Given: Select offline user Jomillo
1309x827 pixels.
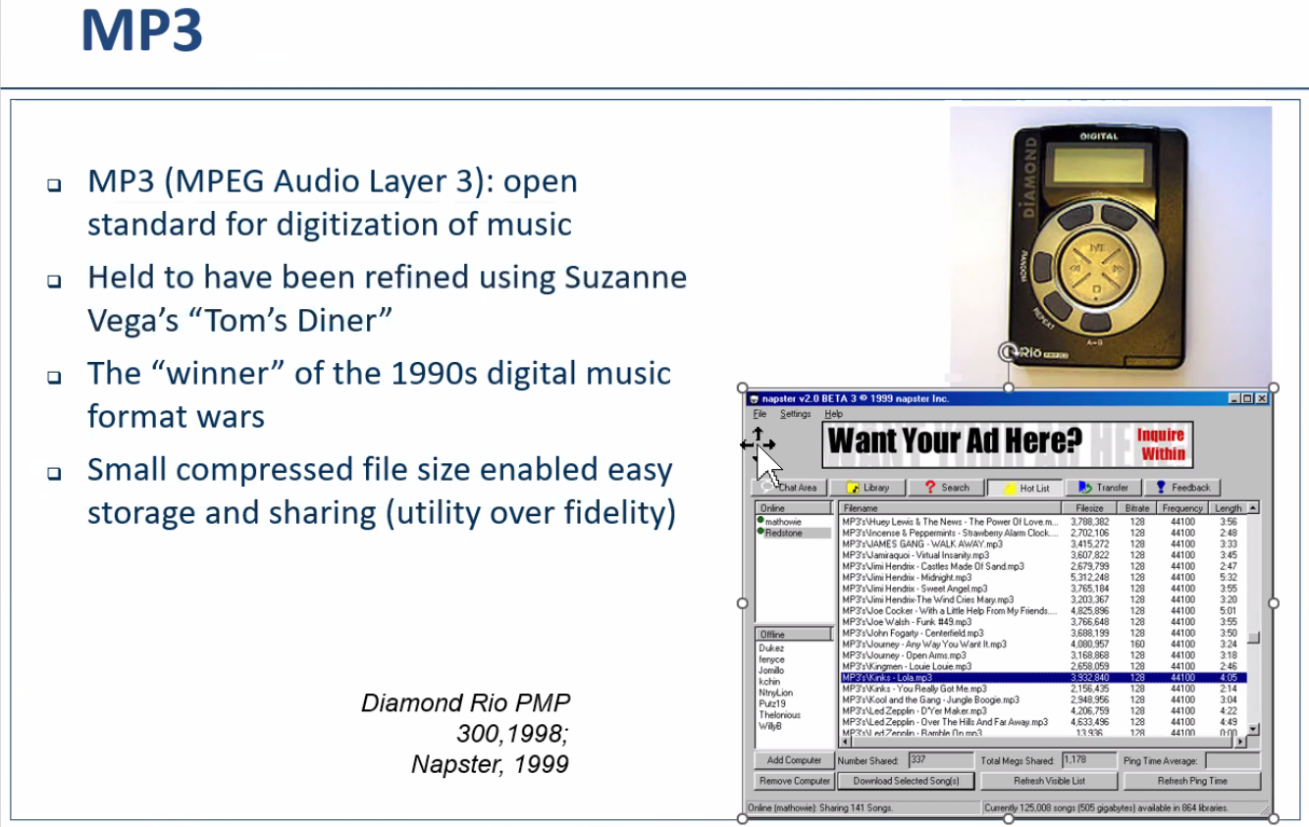Looking at the screenshot, I should point(771,670).
